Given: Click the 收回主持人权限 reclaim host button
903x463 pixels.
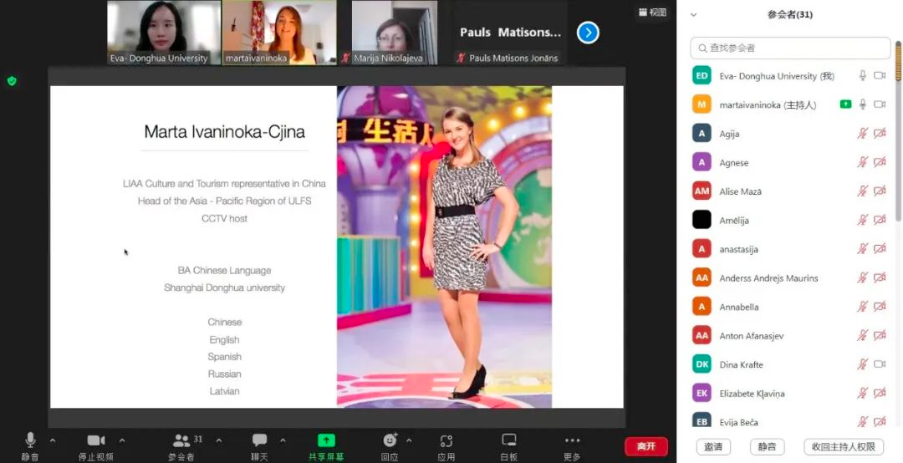Looking at the screenshot, I should [843, 446].
